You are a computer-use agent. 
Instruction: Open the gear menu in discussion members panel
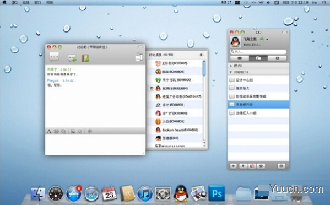point(201,55)
